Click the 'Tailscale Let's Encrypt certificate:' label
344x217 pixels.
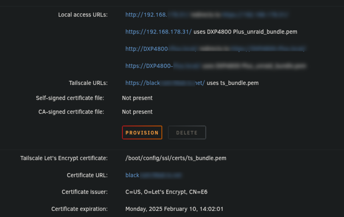point(64,158)
